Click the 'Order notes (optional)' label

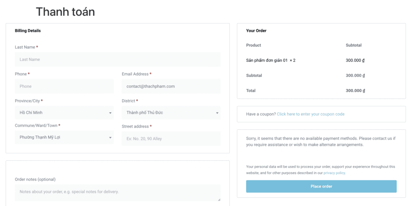pyautogui.click(x=35, y=179)
